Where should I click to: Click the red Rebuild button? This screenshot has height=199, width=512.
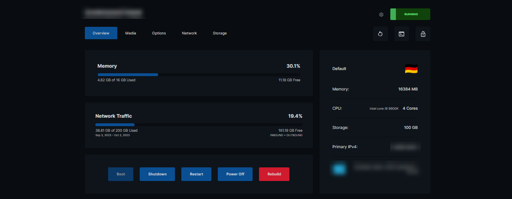pyautogui.click(x=274, y=174)
